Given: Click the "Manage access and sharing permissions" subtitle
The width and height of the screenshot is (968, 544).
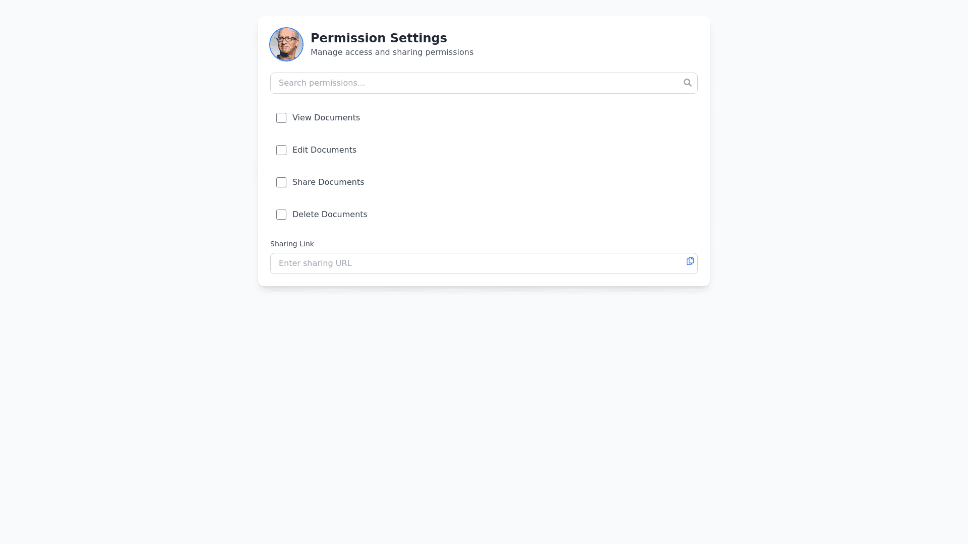Looking at the screenshot, I should point(392,52).
